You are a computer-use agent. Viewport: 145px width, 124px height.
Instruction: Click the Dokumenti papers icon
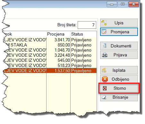click(x=104, y=46)
